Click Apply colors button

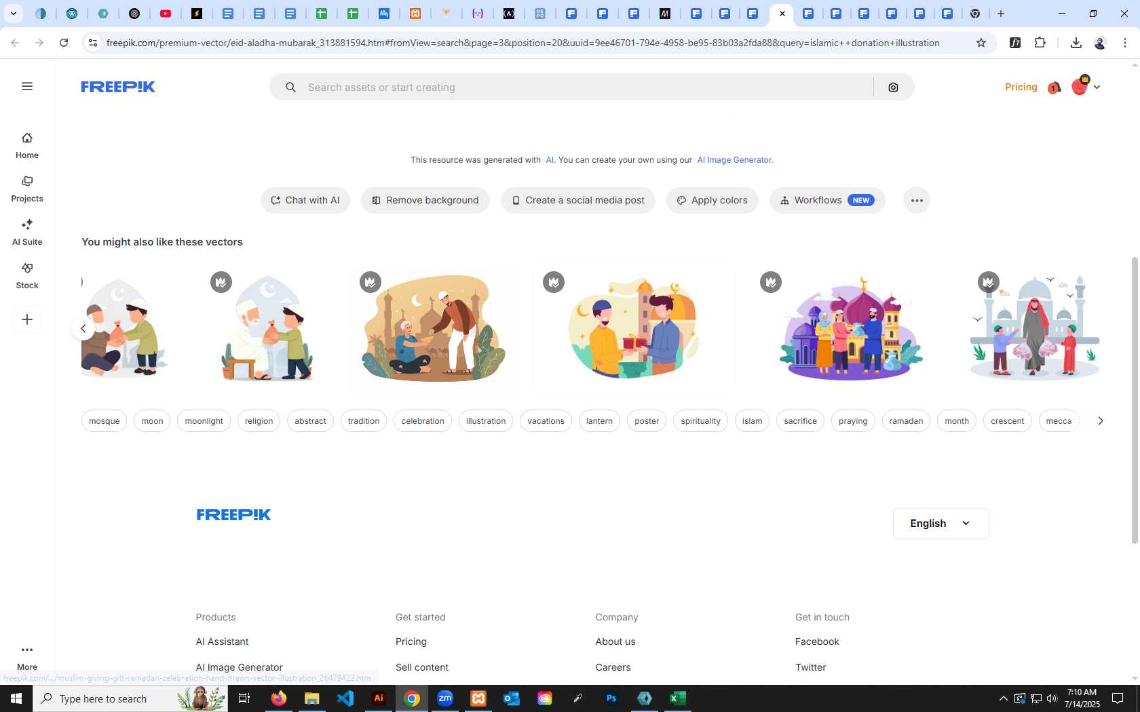(712, 200)
